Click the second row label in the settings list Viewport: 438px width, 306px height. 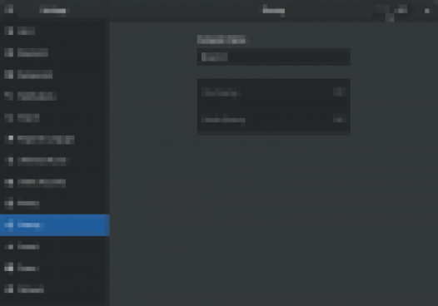[x=223, y=120]
